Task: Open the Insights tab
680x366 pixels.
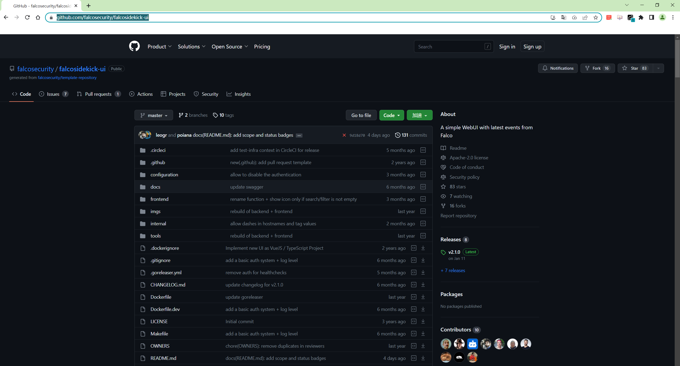Action: [239, 94]
